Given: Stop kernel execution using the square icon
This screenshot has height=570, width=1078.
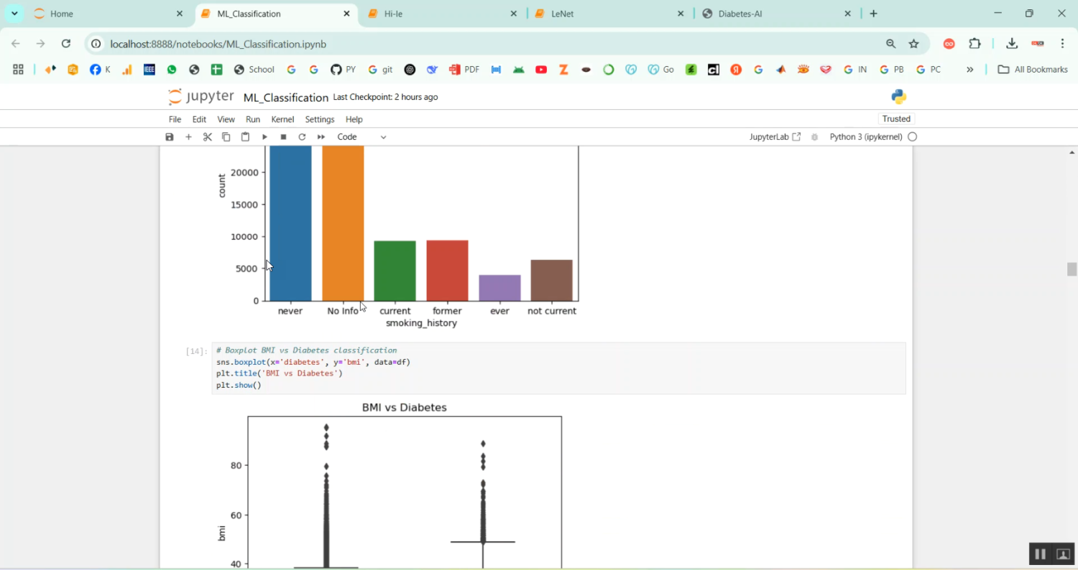Looking at the screenshot, I should pos(282,136).
